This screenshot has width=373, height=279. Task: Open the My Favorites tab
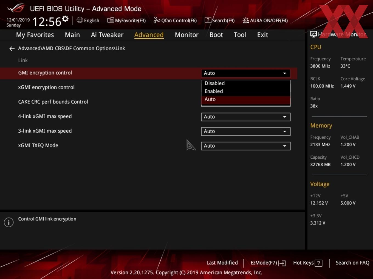[35, 35]
